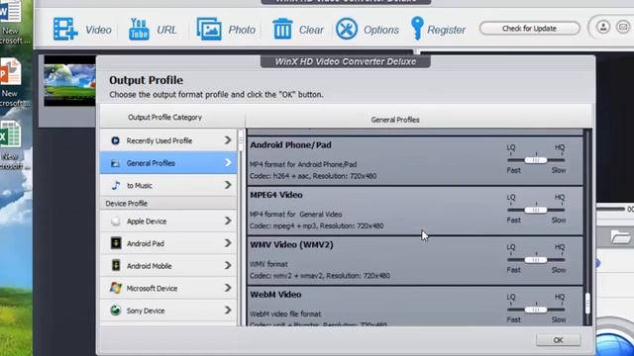Select to Music category

(168, 185)
